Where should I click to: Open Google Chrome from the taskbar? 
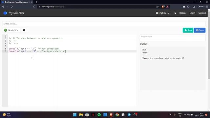(117, 115)
